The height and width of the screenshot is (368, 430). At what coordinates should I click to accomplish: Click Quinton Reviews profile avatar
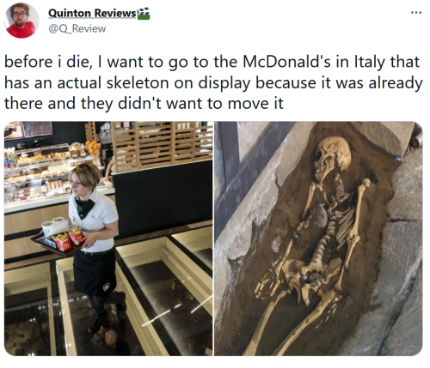pos(21,21)
